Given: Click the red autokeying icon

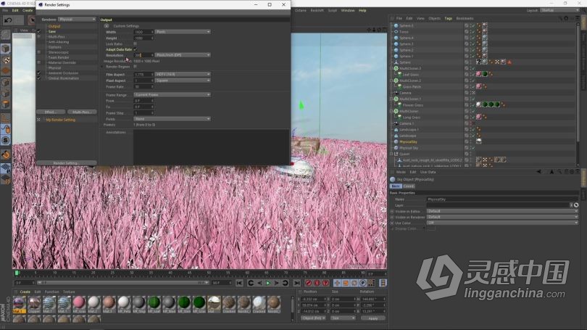Looking at the screenshot, I should (x=317, y=283).
